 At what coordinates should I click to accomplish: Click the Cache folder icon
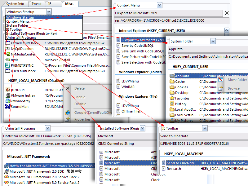[172, 82]
